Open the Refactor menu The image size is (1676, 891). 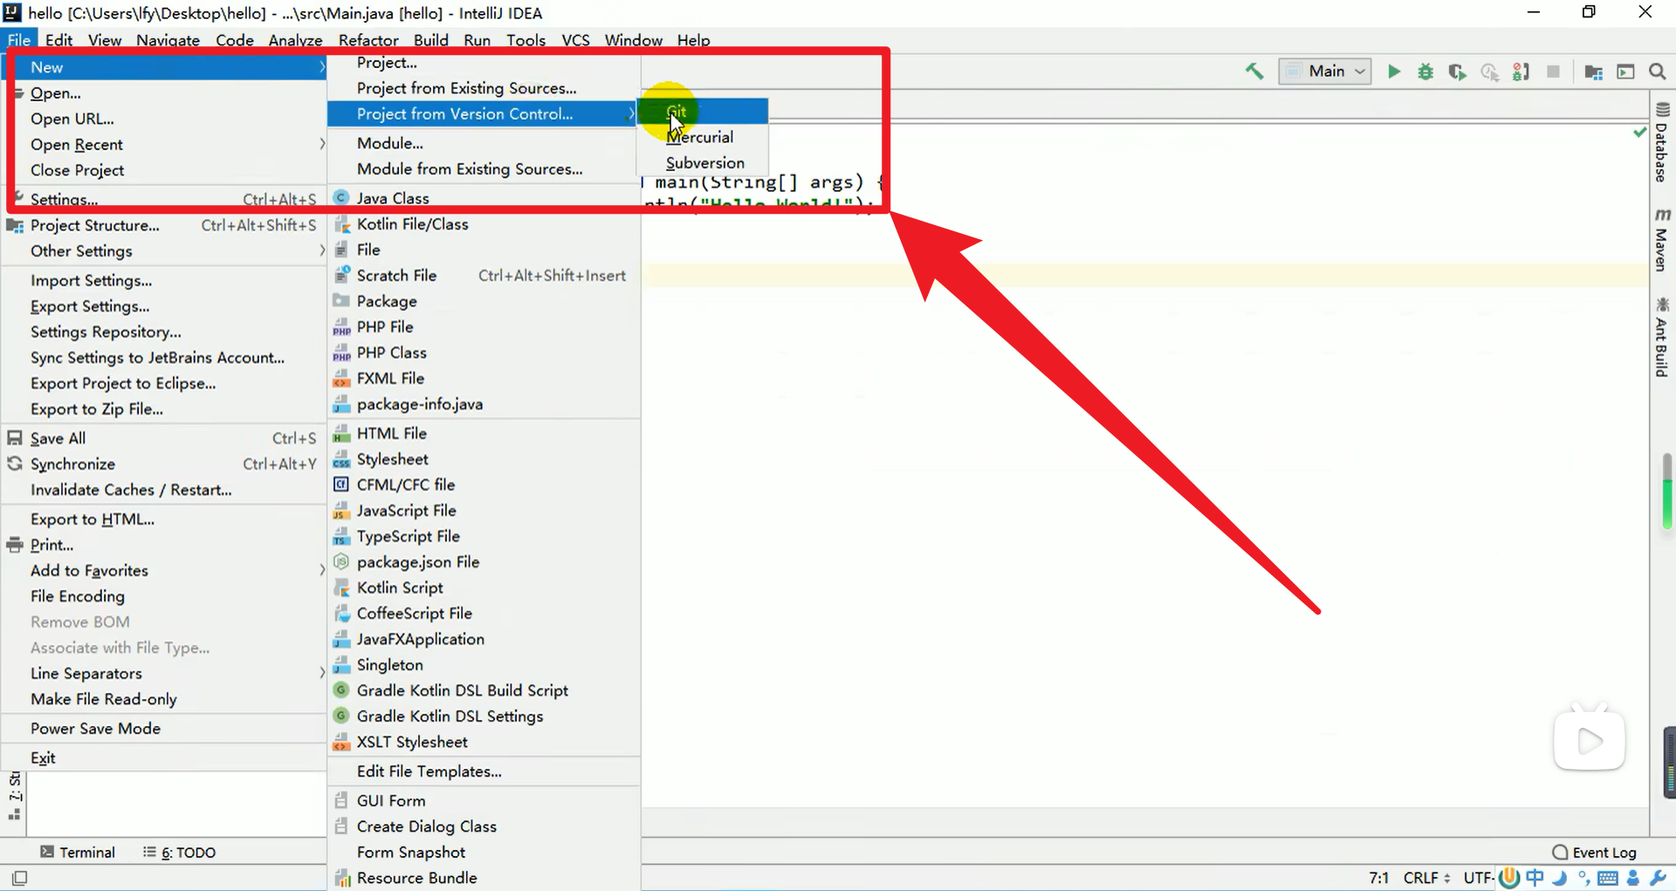368,40
